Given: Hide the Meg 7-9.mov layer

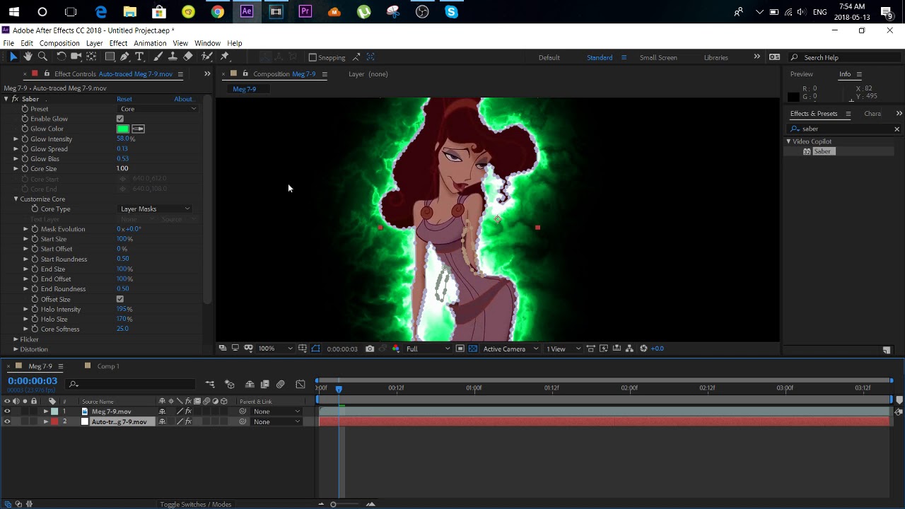Looking at the screenshot, I should click(7, 411).
